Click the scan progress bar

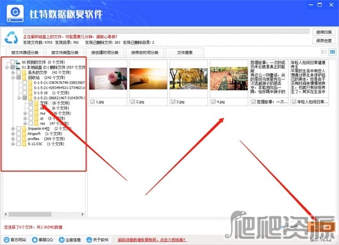166,31
